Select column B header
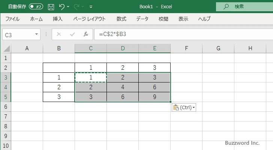This screenshot has width=273, height=150. tap(59, 48)
